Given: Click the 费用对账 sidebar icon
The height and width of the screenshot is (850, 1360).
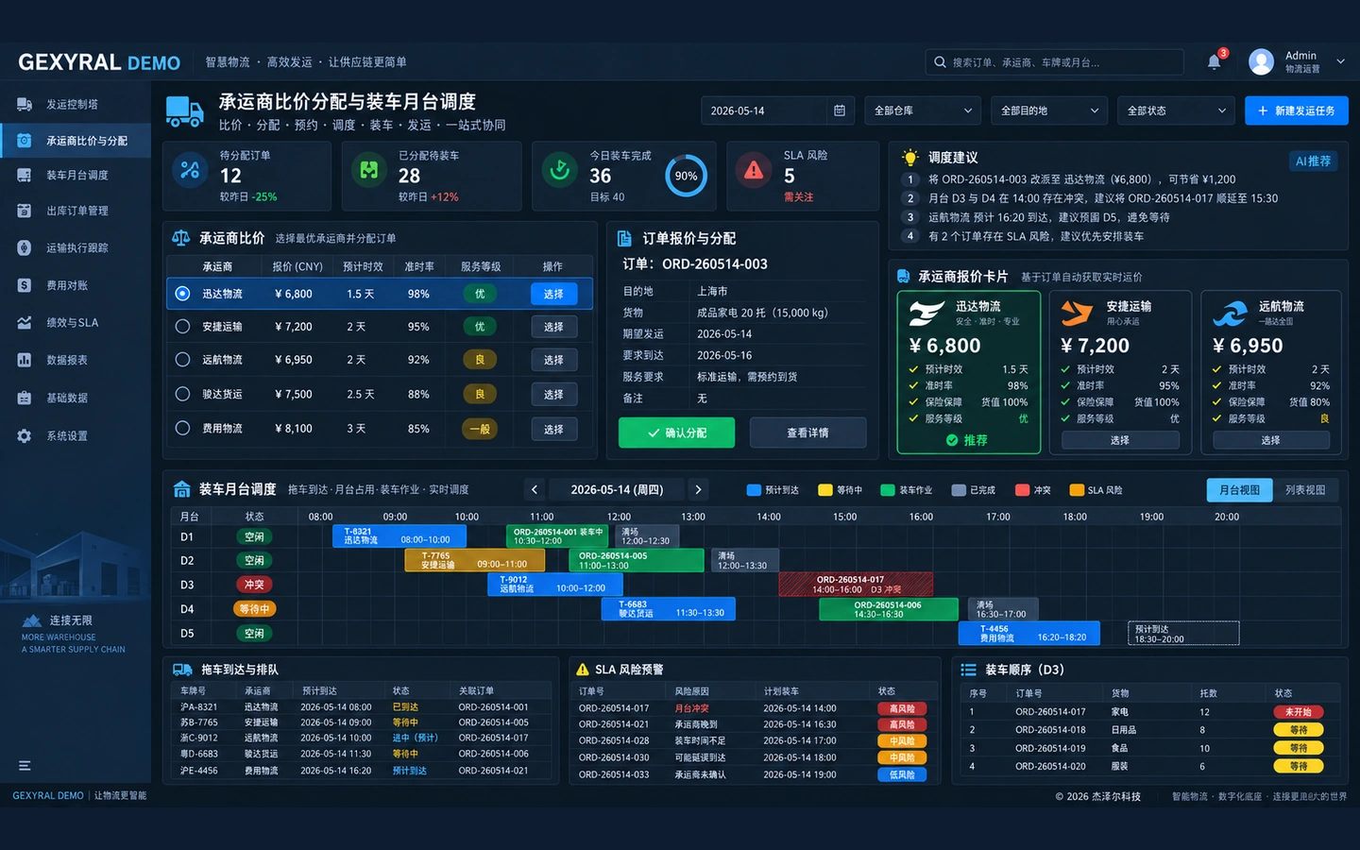Looking at the screenshot, I should (25, 285).
